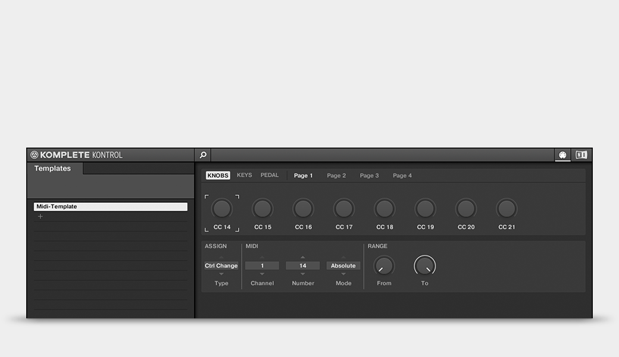619x357 pixels.
Task: Decrease Channel with the down arrow
Action: tap(262, 274)
